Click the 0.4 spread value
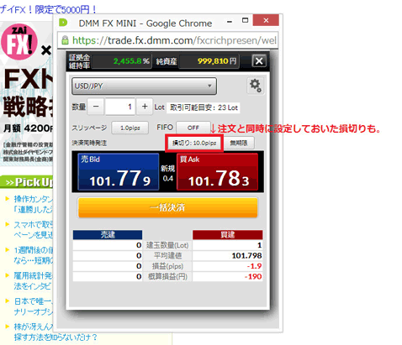402x345 pixels. click(168, 178)
